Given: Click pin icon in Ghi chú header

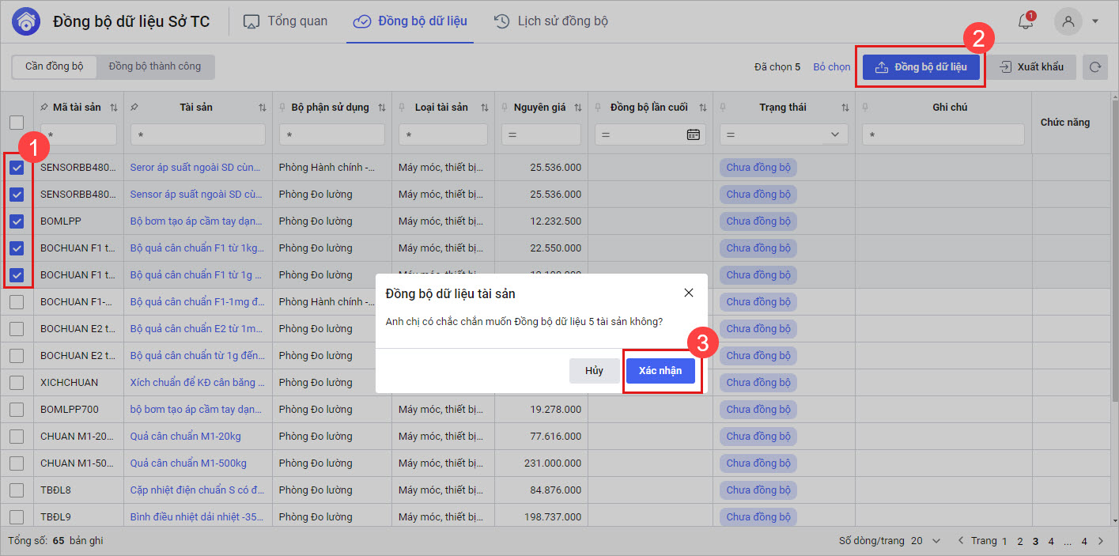Looking at the screenshot, I should (867, 107).
